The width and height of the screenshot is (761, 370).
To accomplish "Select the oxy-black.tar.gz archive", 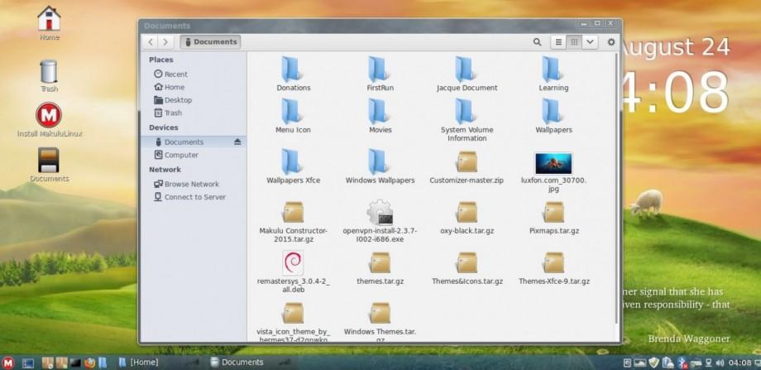I will point(467,218).
